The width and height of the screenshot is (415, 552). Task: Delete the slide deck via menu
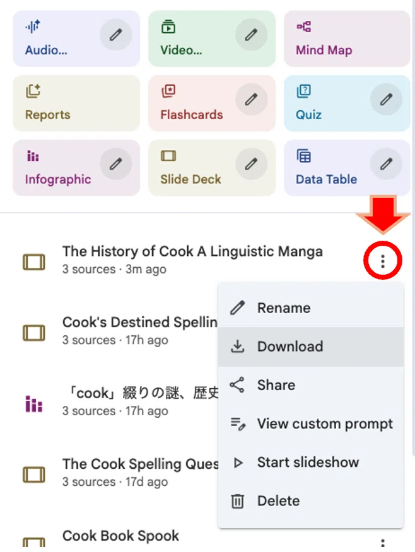[311, 501]
